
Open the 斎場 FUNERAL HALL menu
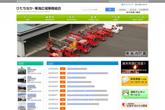(94, 18)
